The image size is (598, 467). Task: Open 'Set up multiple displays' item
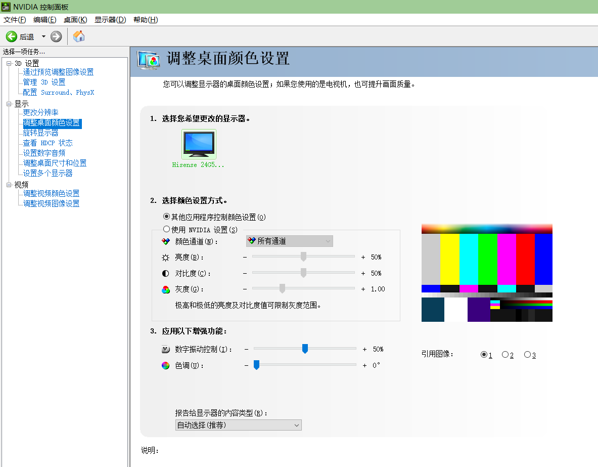click(x=48, y=174)
